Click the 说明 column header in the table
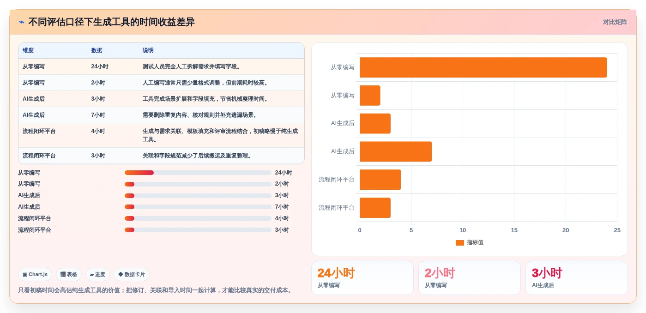The image size is (646, 313). point(148,50)
